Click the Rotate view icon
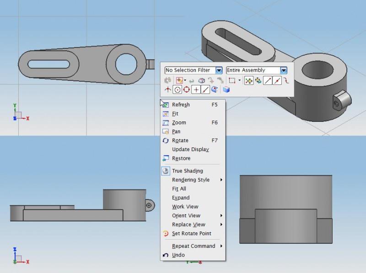This screenshot has height=273, width=366. (166, 141)
